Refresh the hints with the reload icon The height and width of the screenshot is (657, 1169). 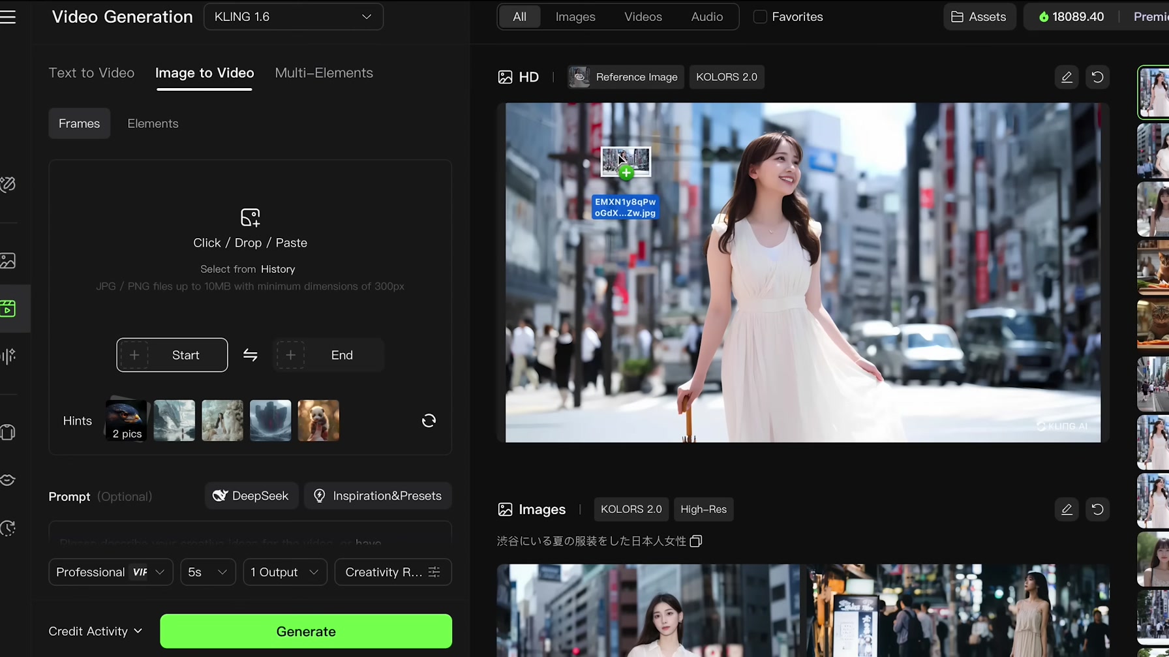(x=429, y=421)
